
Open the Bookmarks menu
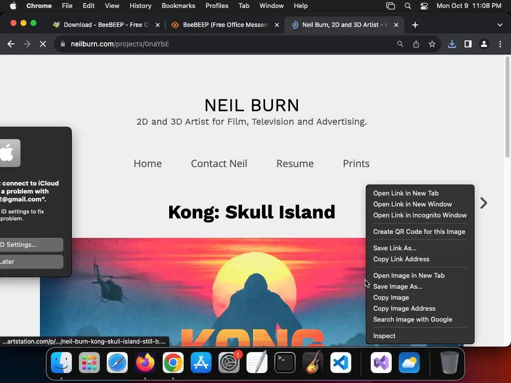178,6
